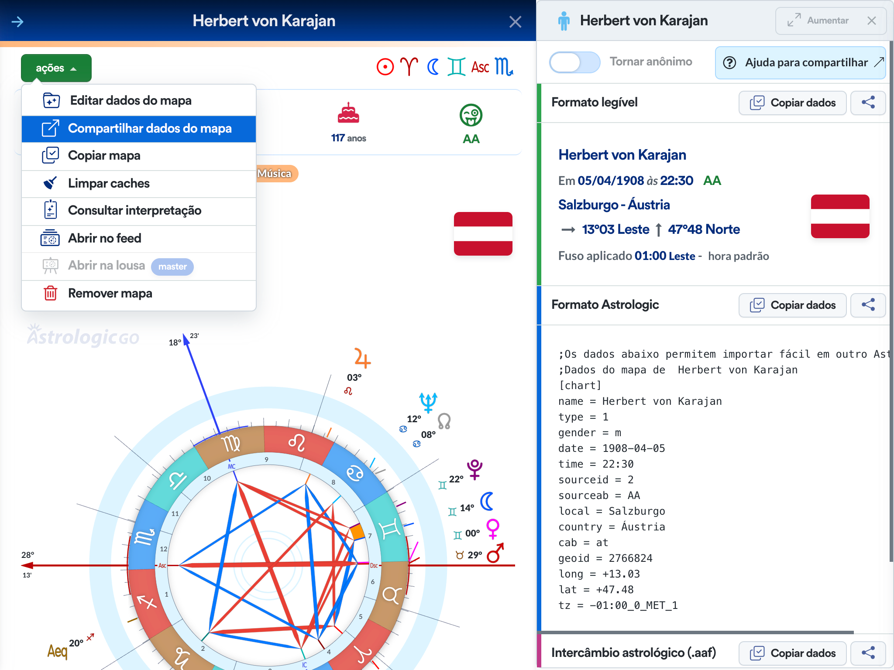Viewport: 894px width, 670px height.
Task: Open Ajuda para compartilhar help link
Action: pos(801,63)
